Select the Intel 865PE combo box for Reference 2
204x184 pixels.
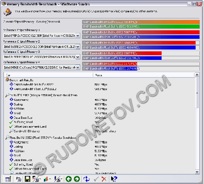tap(42, 46)
